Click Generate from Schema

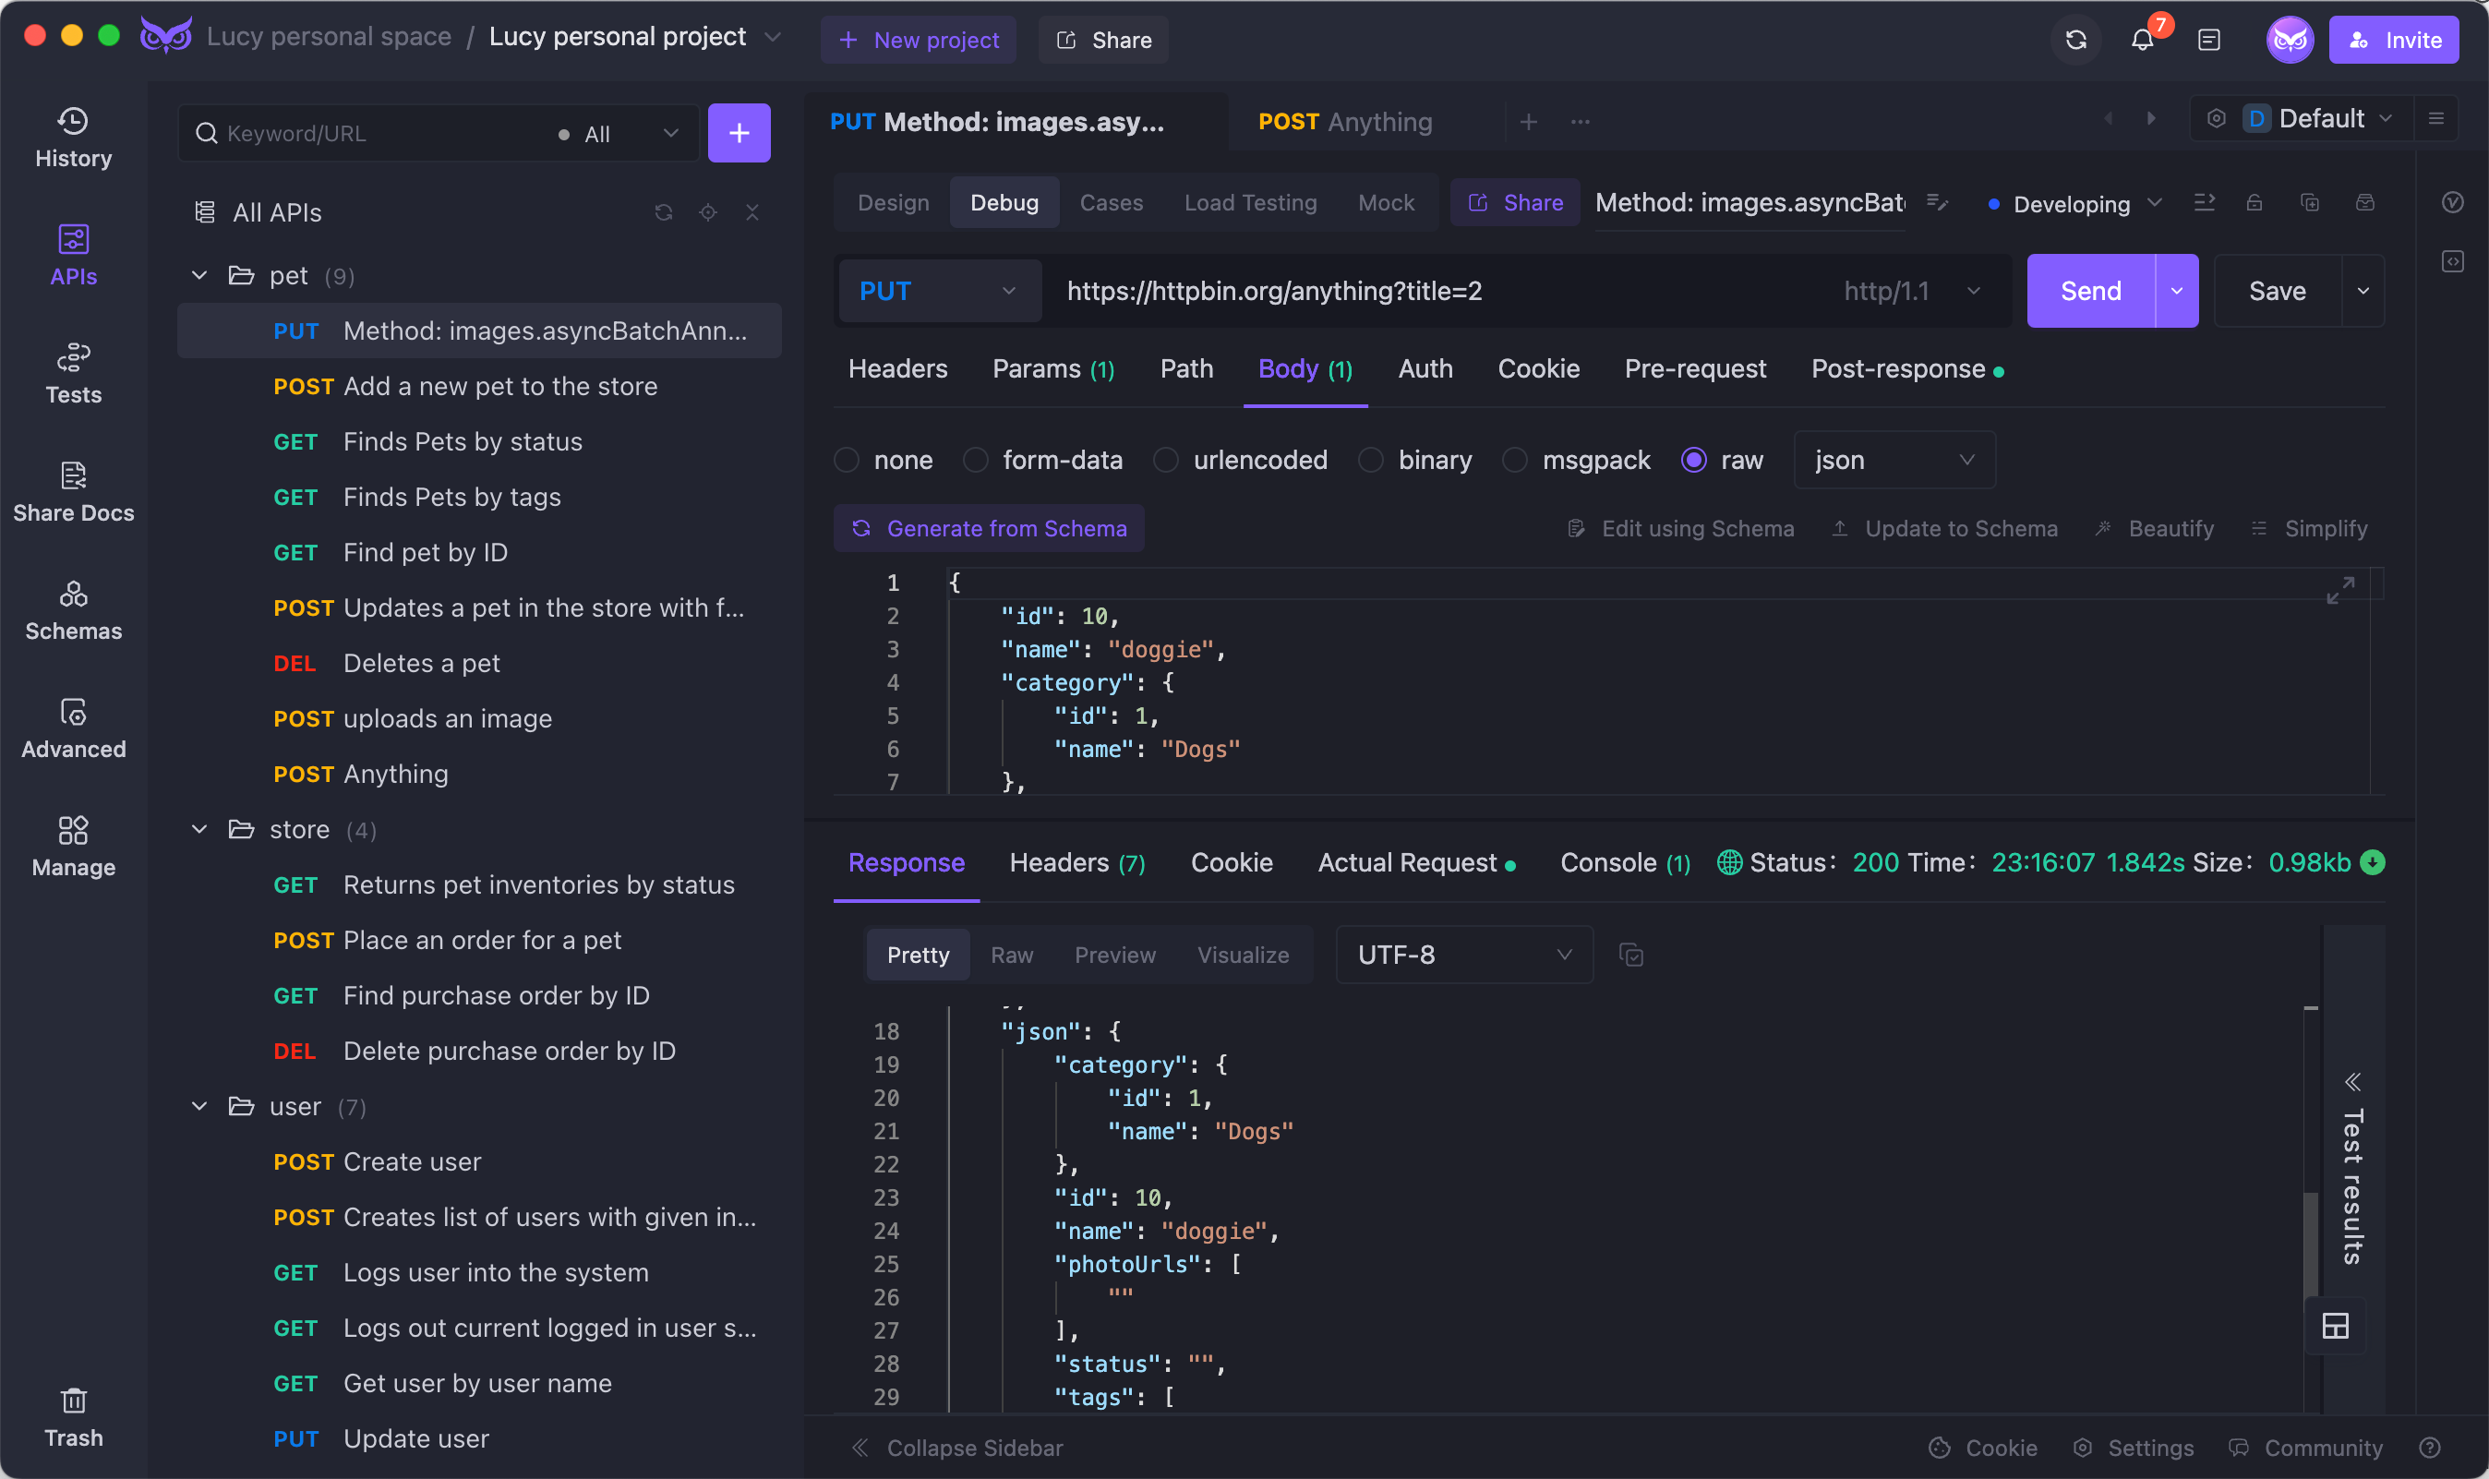click(989, 528)
